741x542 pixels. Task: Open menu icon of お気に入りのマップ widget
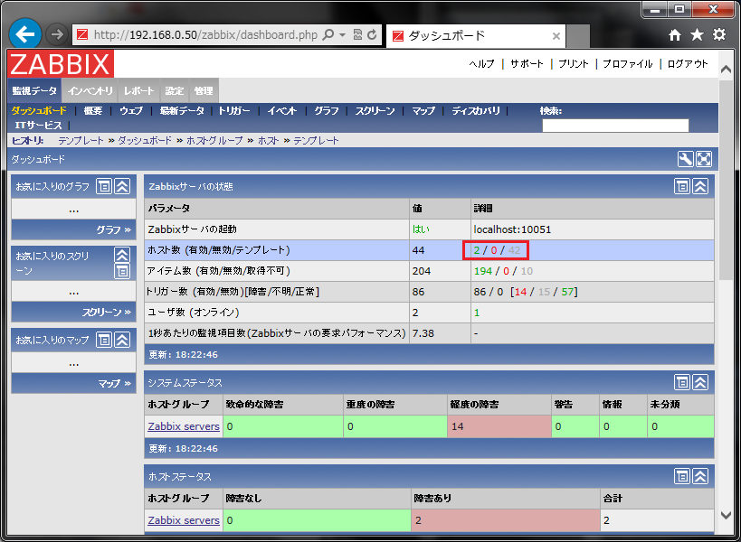[104, 340]
